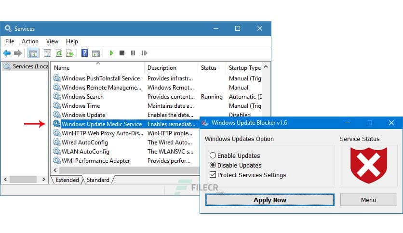This screenshot has width=403, height=233.
Task: Sort by the Name column header
Action: [x=98, y=68]
